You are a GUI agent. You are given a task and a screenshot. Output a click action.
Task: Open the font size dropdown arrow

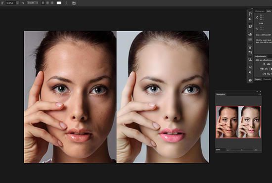pos(17,3)
